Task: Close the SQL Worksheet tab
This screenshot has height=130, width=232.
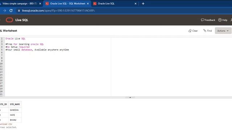Action: coord(88,4)
